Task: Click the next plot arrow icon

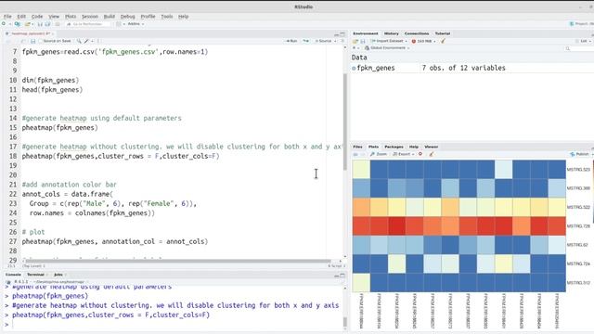Action: tap(363, 154)
